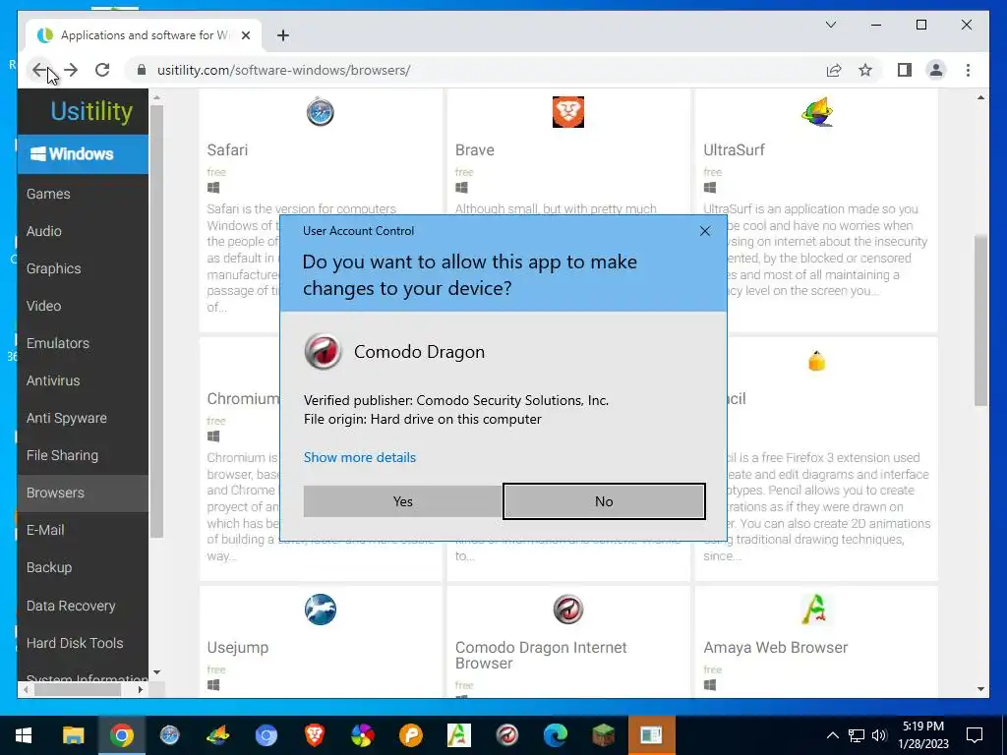Click the sidebar horizontal scroll-right arrow
Viewport: 1007px width, 755px height.
(x=141, y=690)
